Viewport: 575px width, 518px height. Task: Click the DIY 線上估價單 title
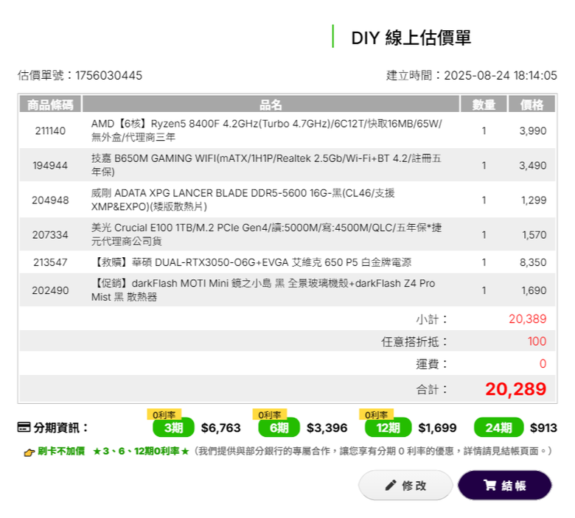click(411, 38)
